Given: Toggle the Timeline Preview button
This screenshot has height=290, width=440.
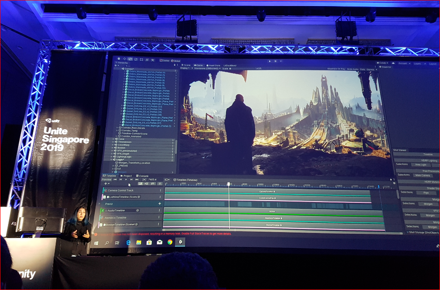Looking at the screenshot, I should (x=107, y=180).
